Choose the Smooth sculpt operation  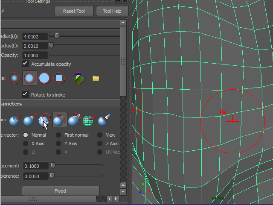[x=44, y=121]
